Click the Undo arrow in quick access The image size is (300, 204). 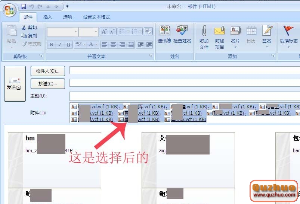(x=31, y=7)
